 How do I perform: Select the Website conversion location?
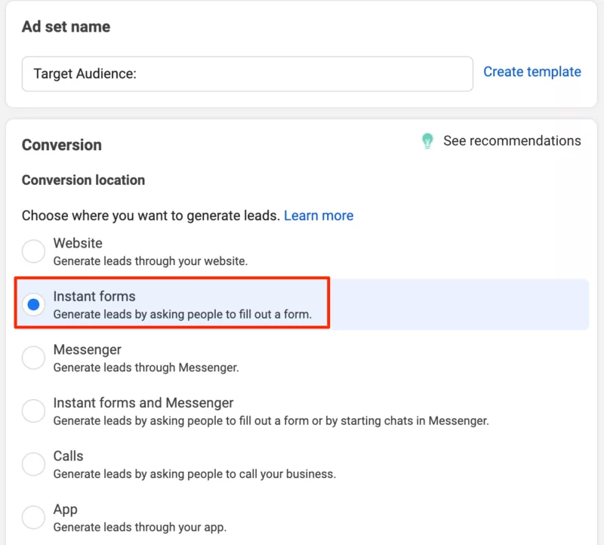[33, 251]
